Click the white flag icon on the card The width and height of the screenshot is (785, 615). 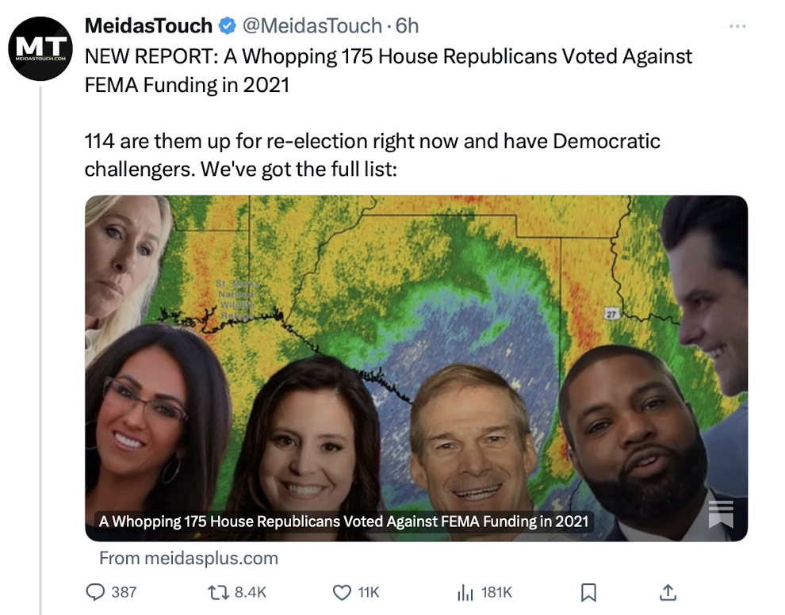point(720,514)
